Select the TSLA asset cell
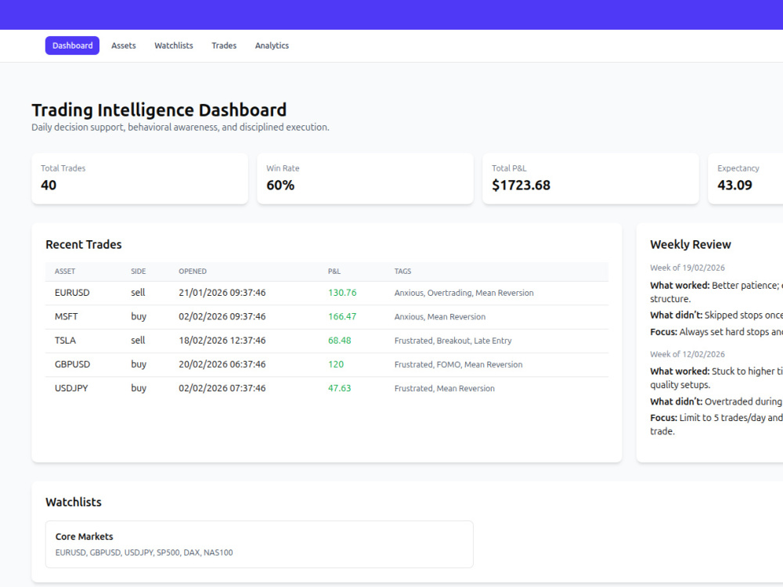The height and width of the screenshot is (587, 783). coord(65,340)
